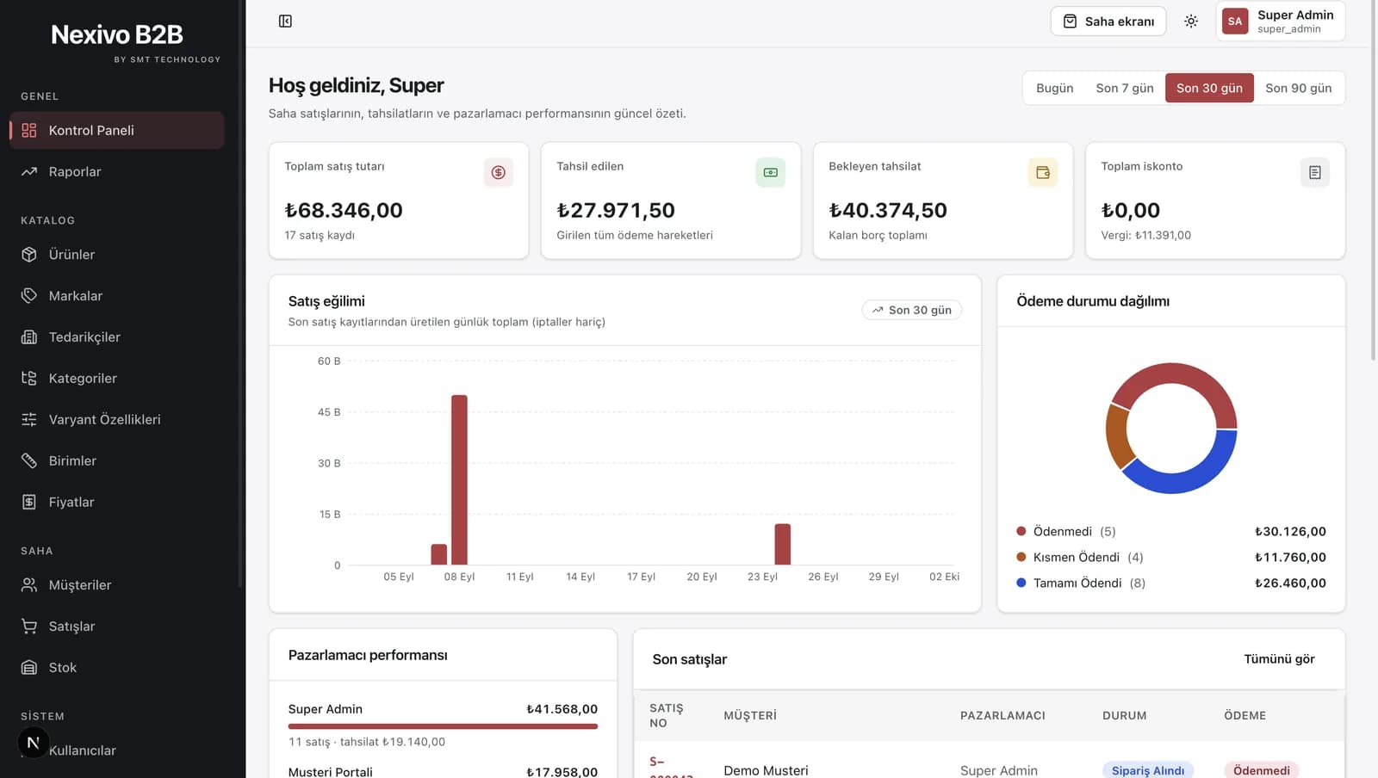Click the Tamamı Ödendi legend color dot
Image resolution: width=1378 pixels, height=778 pixels.
pos(1021,583)
